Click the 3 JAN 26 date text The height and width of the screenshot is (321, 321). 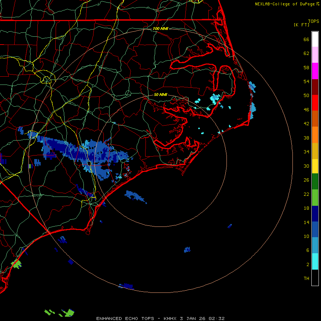[193, 319]
